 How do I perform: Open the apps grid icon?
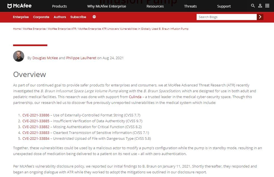pyautogui.click(x=267, y=6)
